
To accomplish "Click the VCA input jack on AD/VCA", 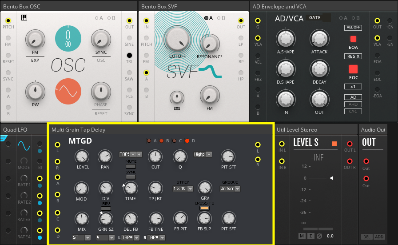I will pyautogui.click(x=258, y=38).
